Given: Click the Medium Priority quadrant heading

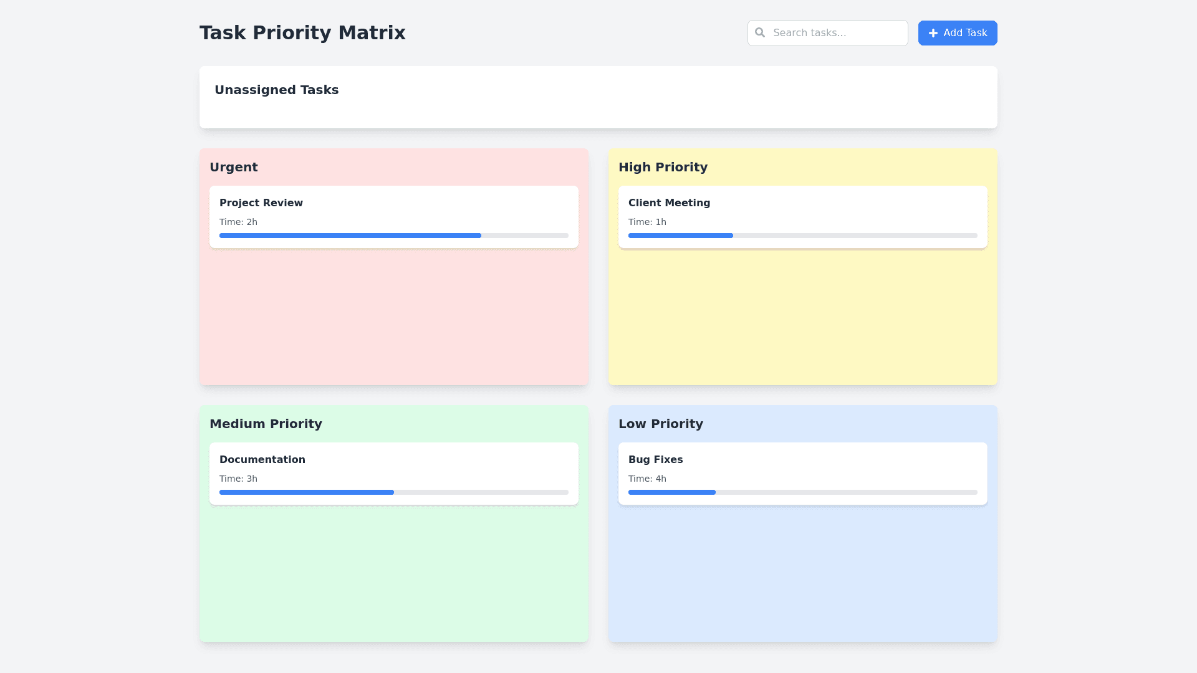Looking at the screenshot, I should [x=266, y=424].
